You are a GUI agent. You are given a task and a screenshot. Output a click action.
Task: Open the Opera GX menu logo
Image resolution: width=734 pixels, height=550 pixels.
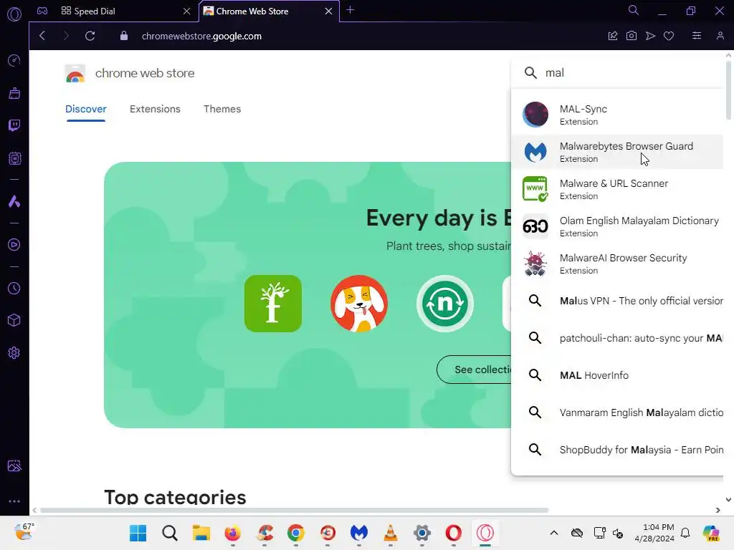coord(14,14)
